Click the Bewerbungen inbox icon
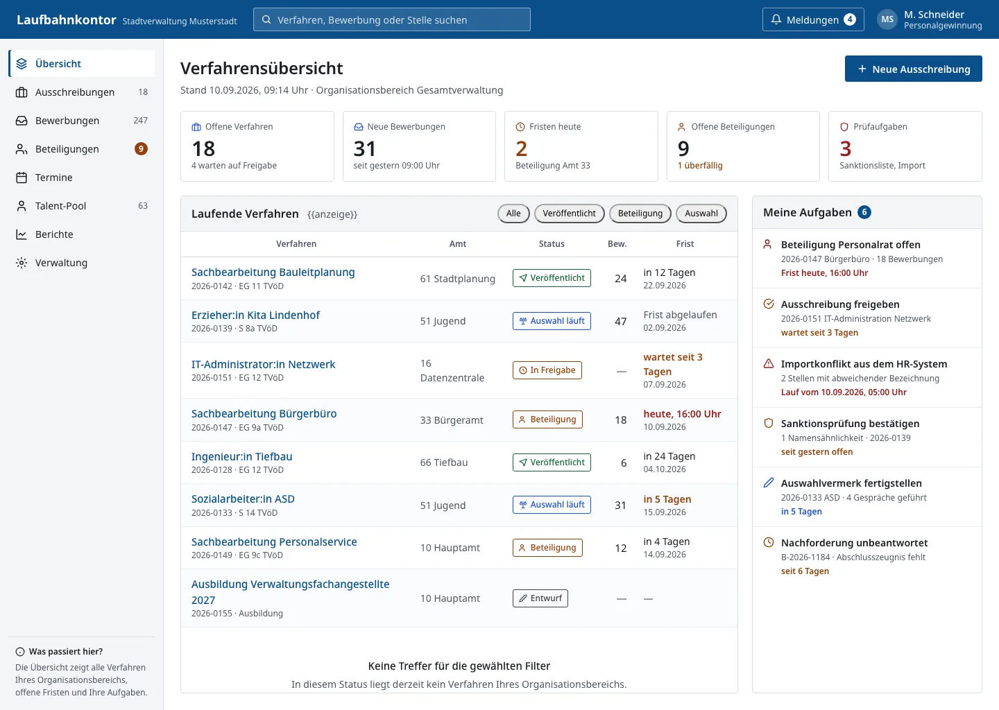The image size is (999, 710). pos(22,121)
